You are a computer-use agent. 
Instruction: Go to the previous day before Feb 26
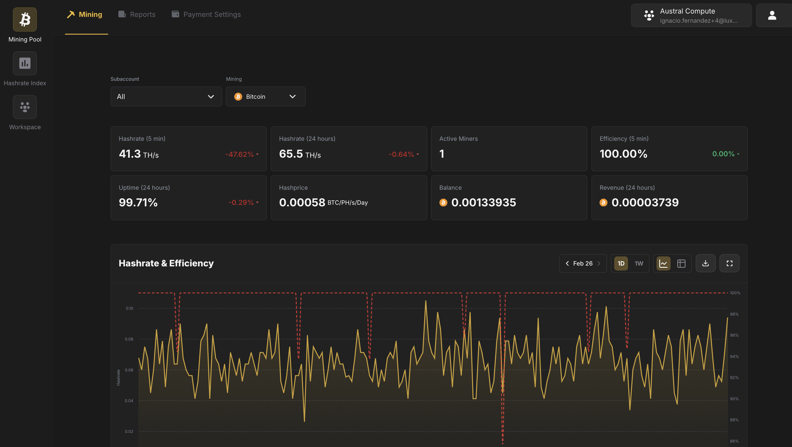pyautogui.click(x=567, y=263)
